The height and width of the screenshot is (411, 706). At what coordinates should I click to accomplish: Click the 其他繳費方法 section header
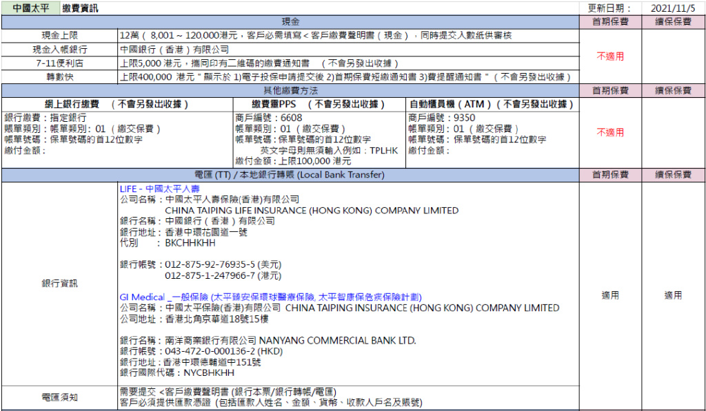290,91
